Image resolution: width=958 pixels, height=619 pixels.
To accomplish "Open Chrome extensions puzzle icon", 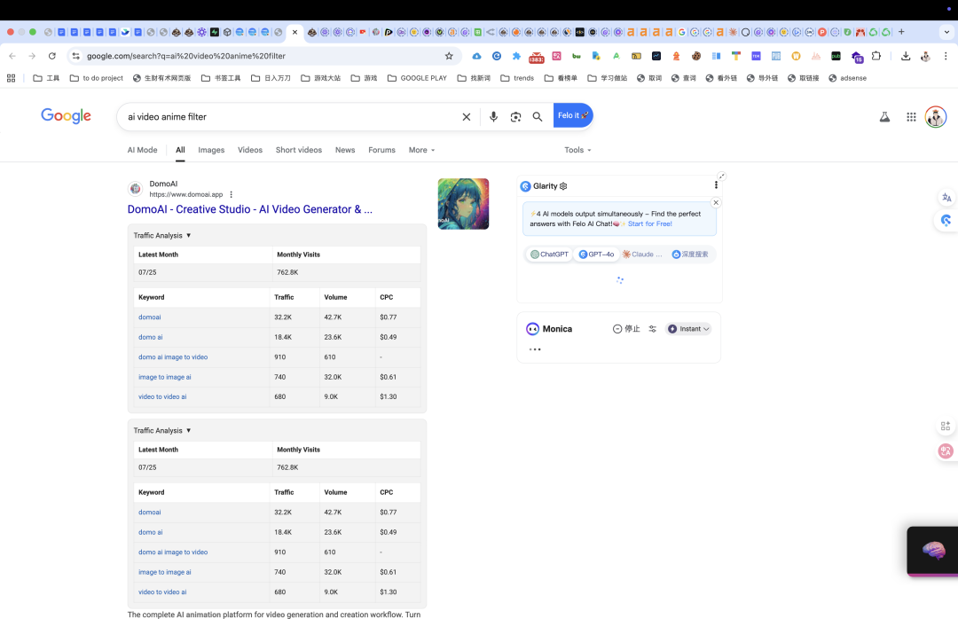I will click(876, 56).
